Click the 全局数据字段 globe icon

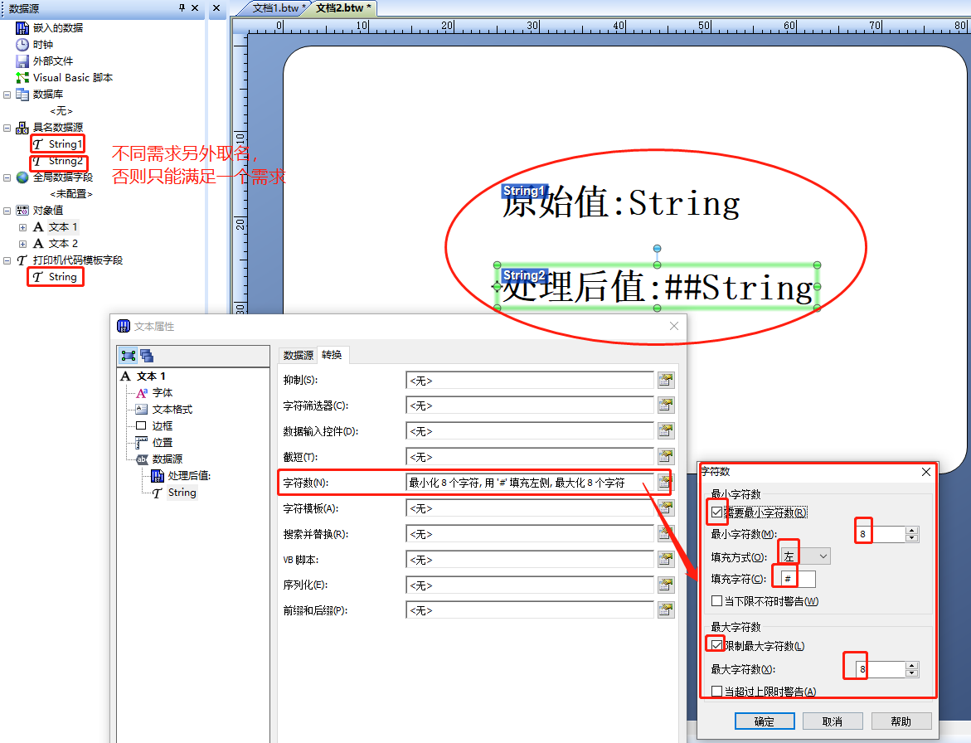click(x=21, y=177)
